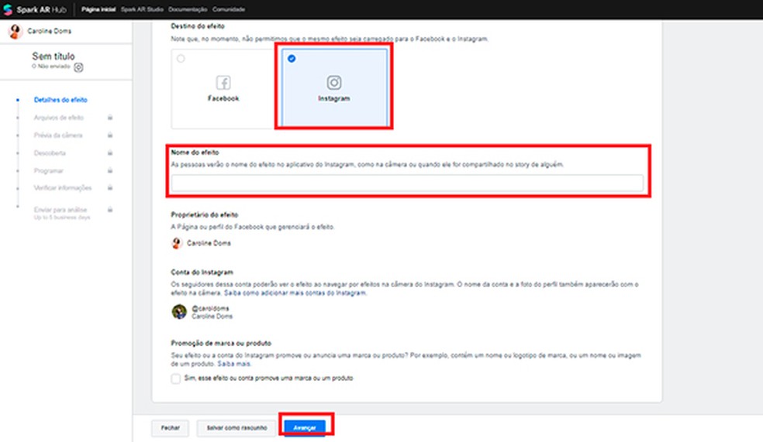763x442 pixels.
Task: Open Caroline Doms profile avatar in sidebar
Action: [15, 31]
